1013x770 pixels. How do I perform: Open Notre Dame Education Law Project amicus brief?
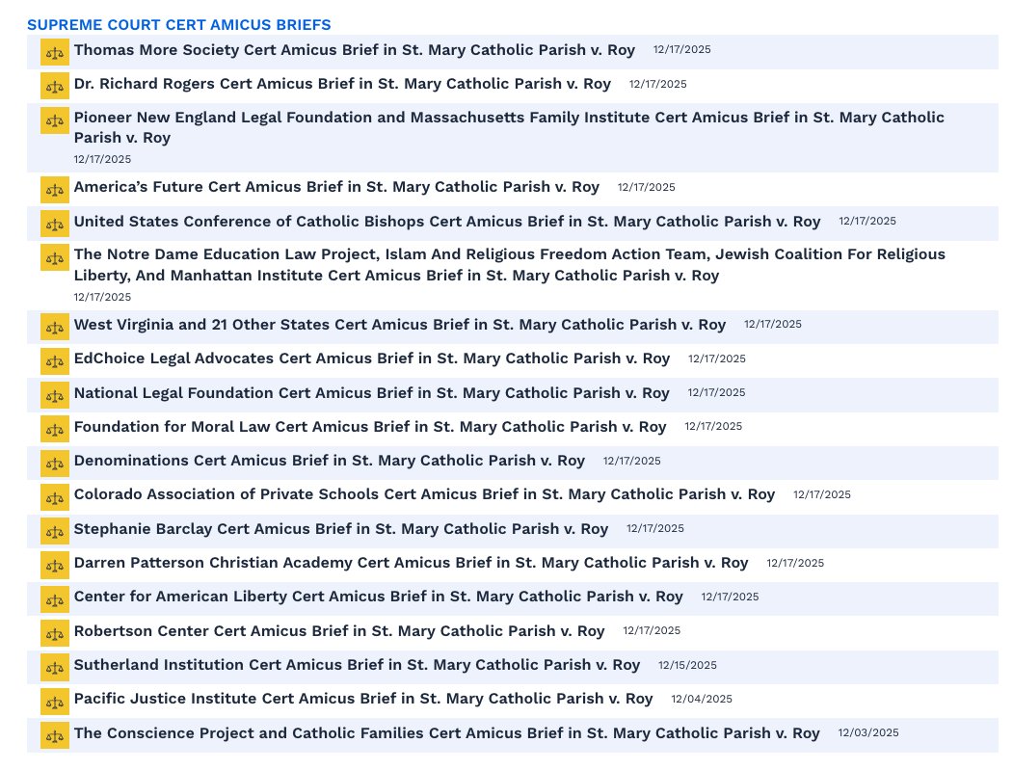coord(509,265)
